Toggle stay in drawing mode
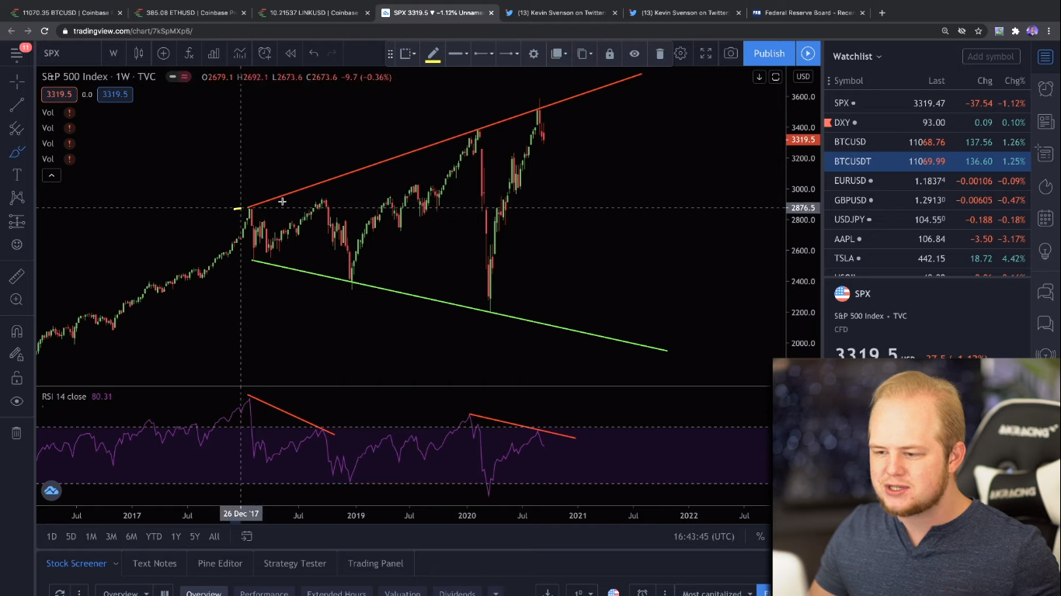1061x596 pixels. coord(16,355)
